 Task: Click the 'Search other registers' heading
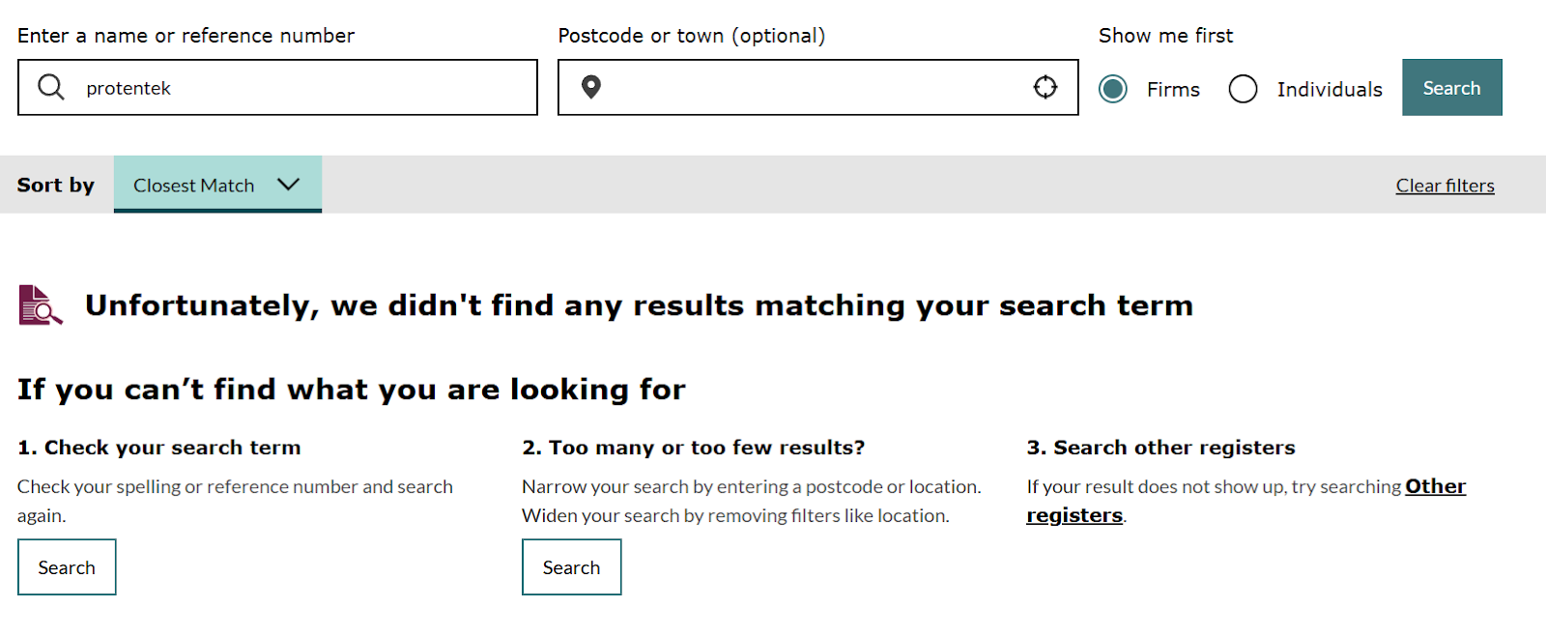pyautogui.click(x=1160, y=448)
